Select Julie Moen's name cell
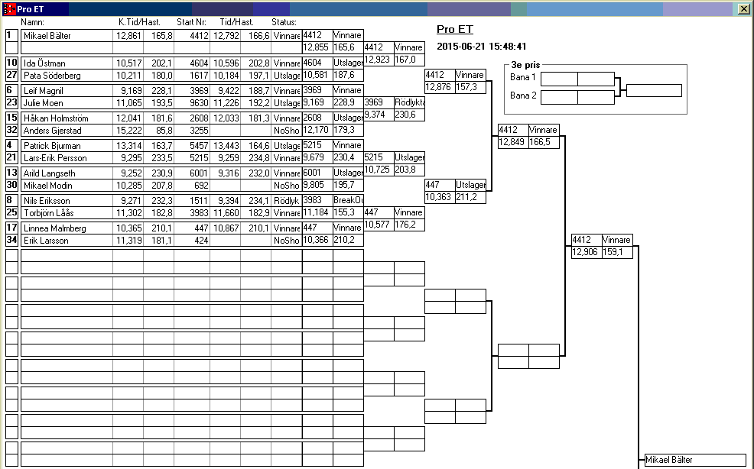 67,103
